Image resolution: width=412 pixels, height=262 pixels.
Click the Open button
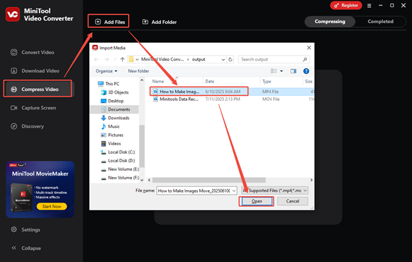(x=256, y=201)
